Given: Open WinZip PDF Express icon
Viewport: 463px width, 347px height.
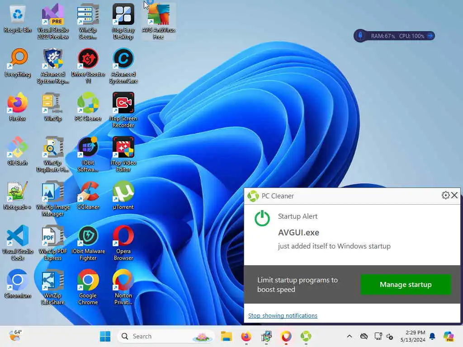Looking at the screenshot, I should pyautogui.click(x=52, y=243).
